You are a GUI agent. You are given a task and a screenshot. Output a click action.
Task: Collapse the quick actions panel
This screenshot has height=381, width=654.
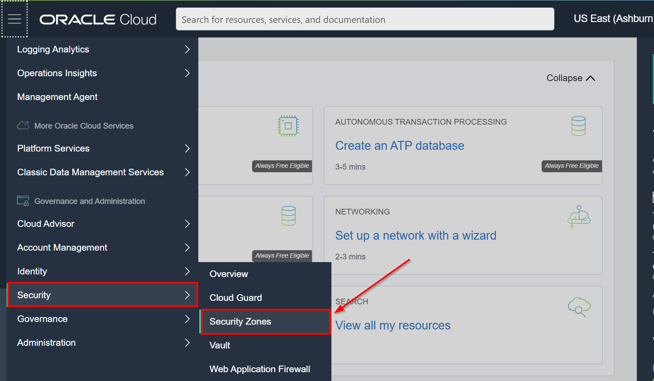tap(570, 78)
